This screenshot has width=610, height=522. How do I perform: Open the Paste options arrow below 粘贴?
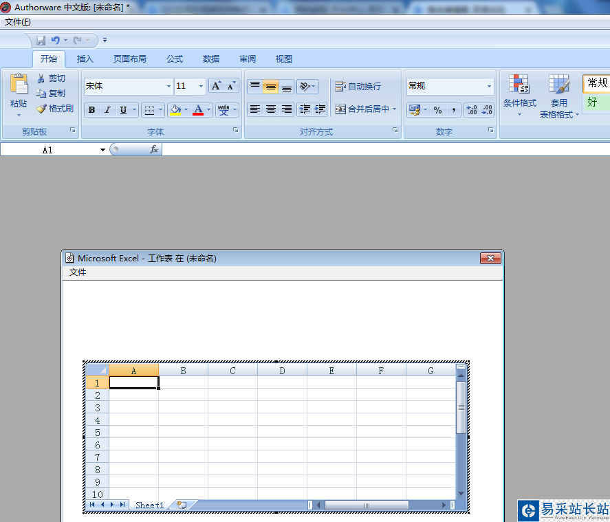pyautogui.click(x=19, y=115)
